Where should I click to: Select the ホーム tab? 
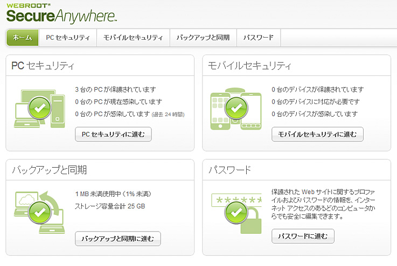22,38
